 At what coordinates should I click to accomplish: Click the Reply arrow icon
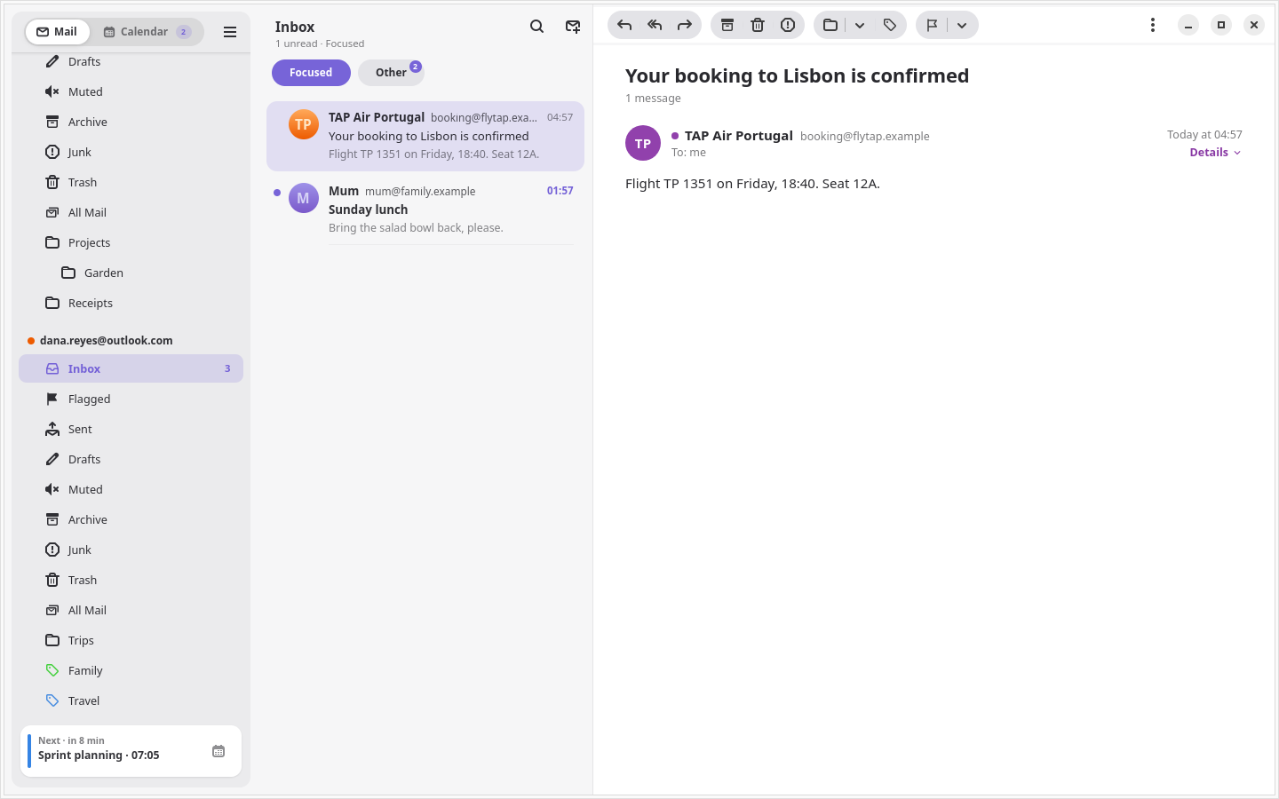tap(624, 25)
